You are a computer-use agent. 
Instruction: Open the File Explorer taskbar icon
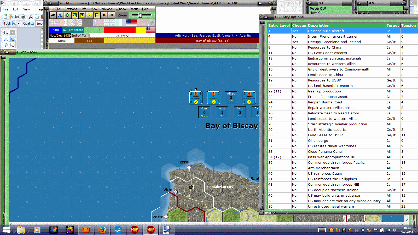click(x=21, y=230)
